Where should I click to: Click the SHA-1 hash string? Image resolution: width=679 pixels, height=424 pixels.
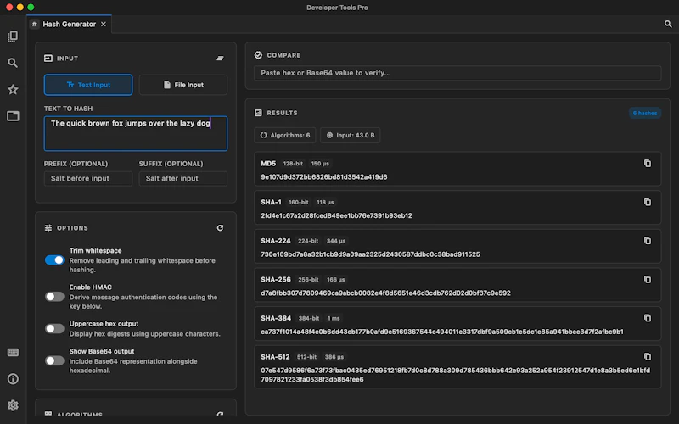(x=336, y=215)
